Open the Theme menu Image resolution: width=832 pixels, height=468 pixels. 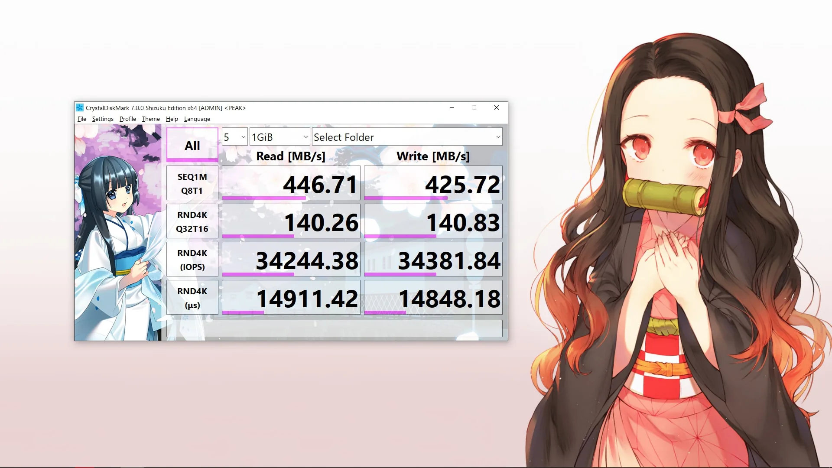151,119
